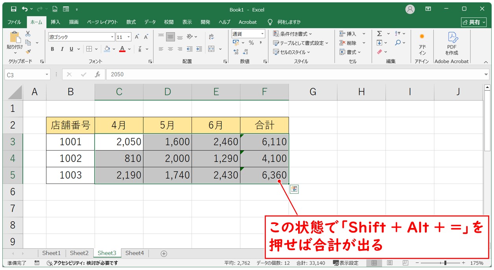The image size is (494, 270).
Task: Click the Create PDF Acrobat icon
Action: [x=452, y=43]
